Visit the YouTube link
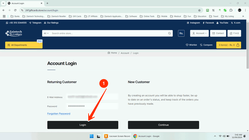249x140 pixels. point(222,23)
